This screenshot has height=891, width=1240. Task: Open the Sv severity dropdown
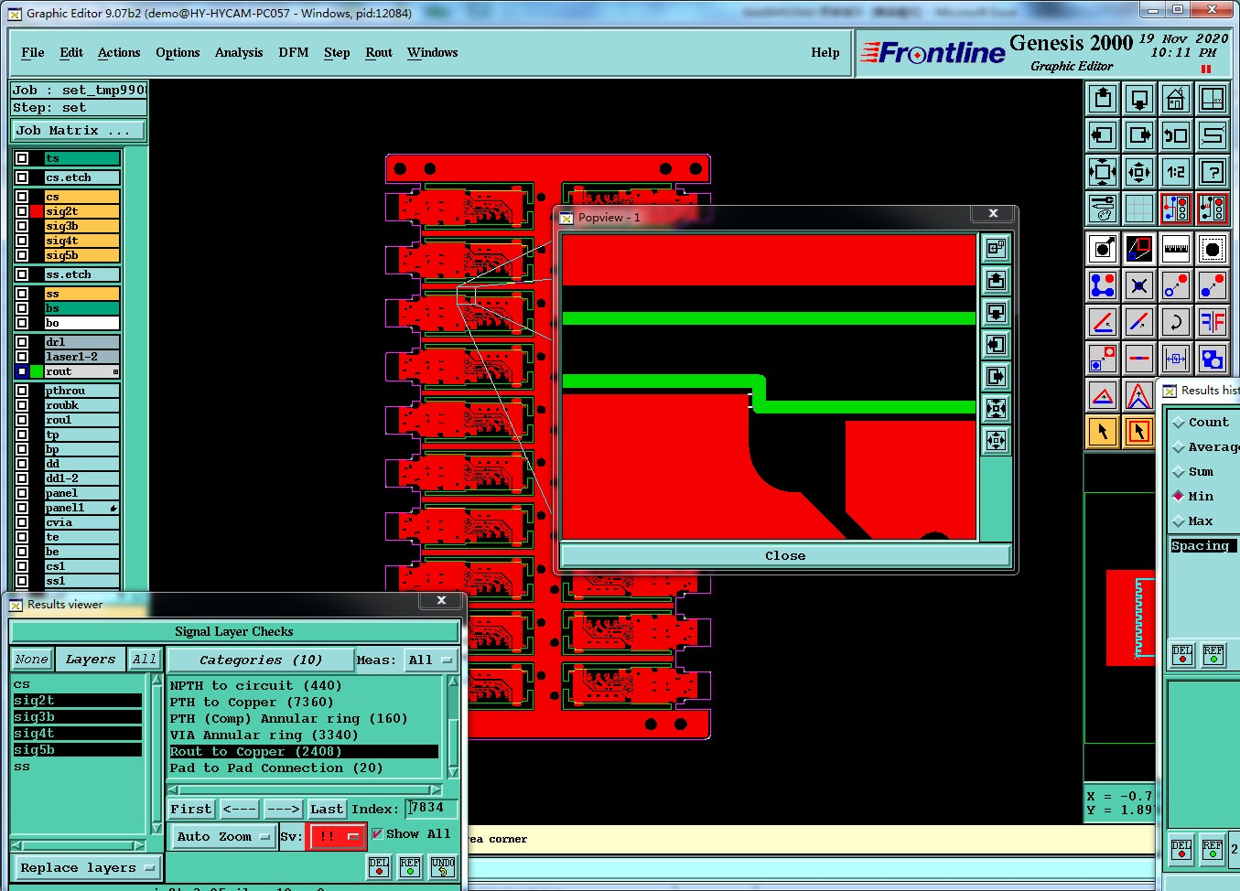[x=337, y=836]
